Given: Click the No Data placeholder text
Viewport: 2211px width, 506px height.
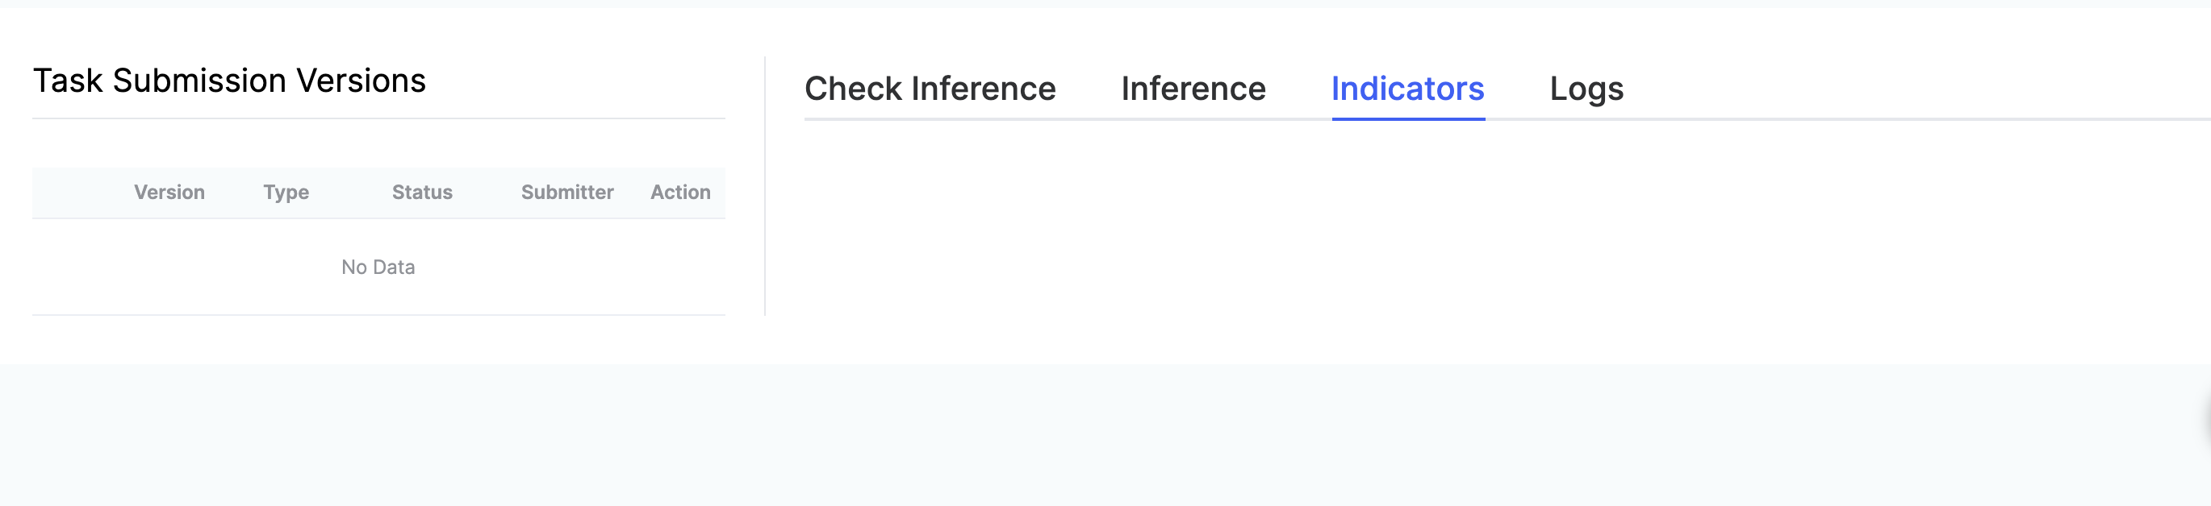Looking at the screenshot, I should click(378, 268).
